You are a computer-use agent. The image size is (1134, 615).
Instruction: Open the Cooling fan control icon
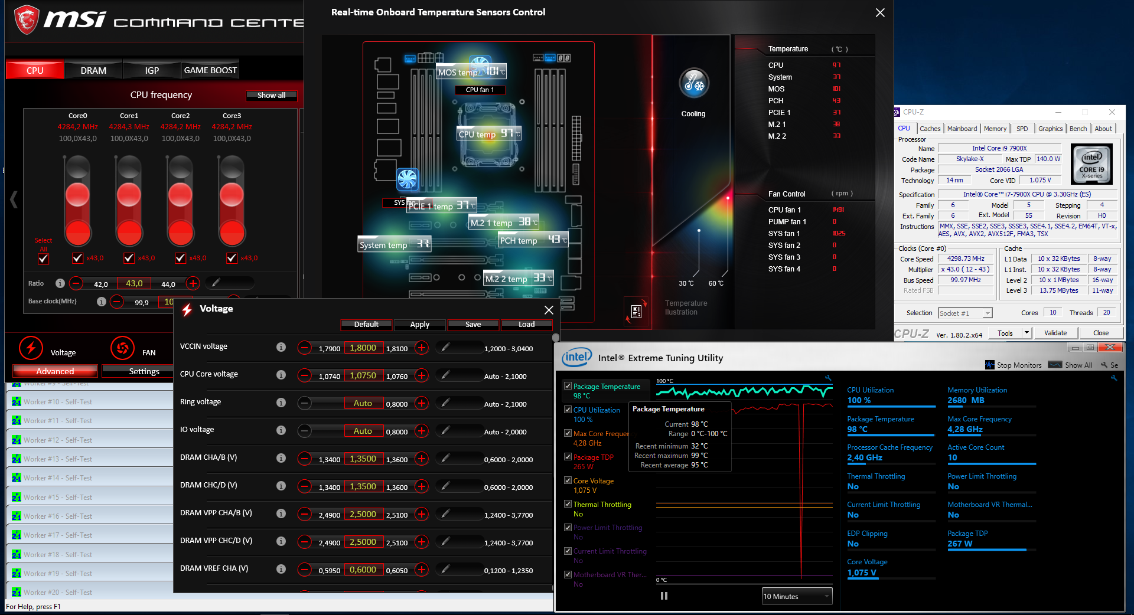pyautogui.click(x=693, y=83)
